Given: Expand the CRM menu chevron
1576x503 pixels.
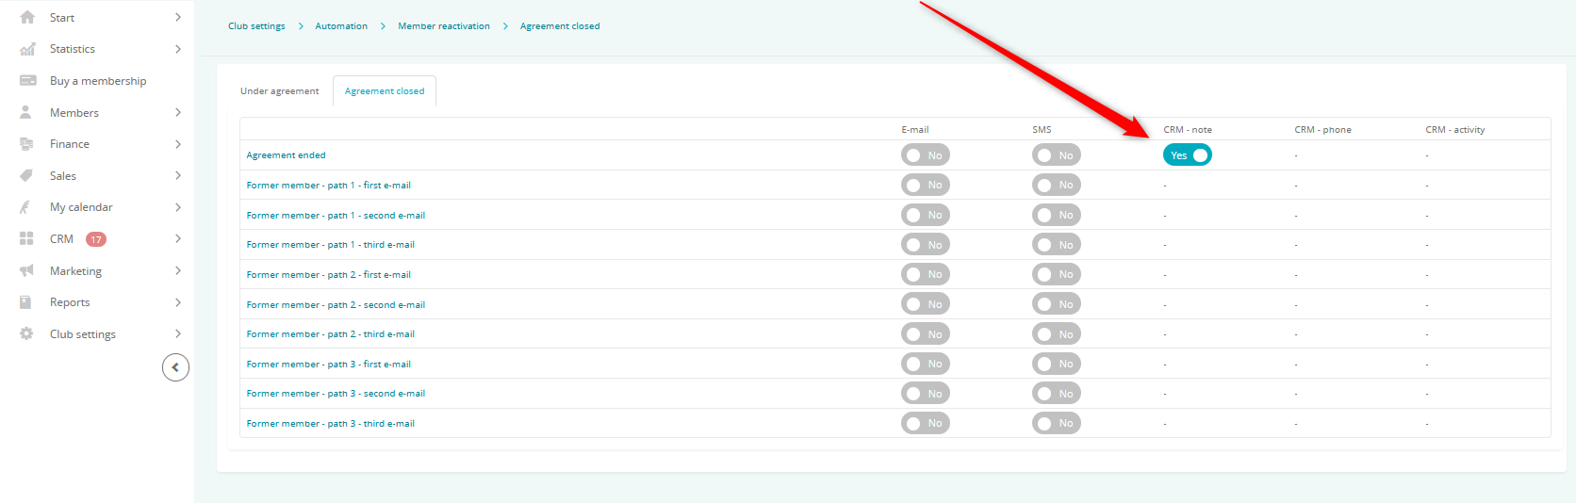Looking at the screenshot, I should coord(178,239).
